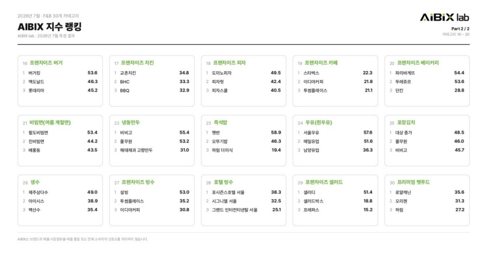Select the 포장김치 category title
Viewport: 487px width, 255px height.
[406, 123]
